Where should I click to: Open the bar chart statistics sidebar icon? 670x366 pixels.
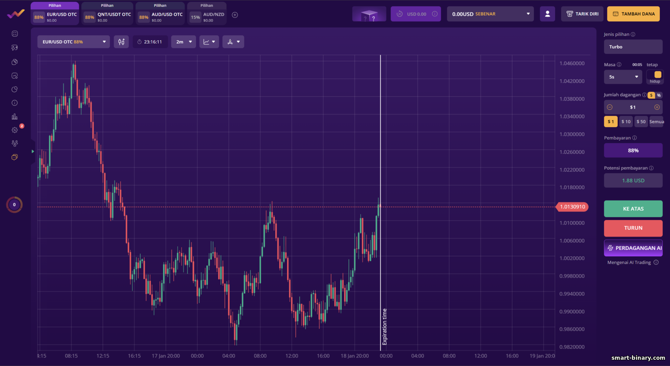pyautogui.click(x=15, y=116)
